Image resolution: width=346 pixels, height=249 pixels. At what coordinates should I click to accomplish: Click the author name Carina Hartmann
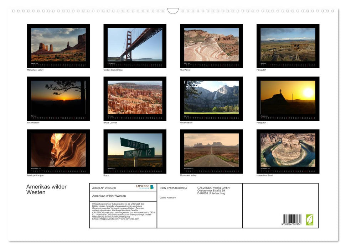click(168, 198)
